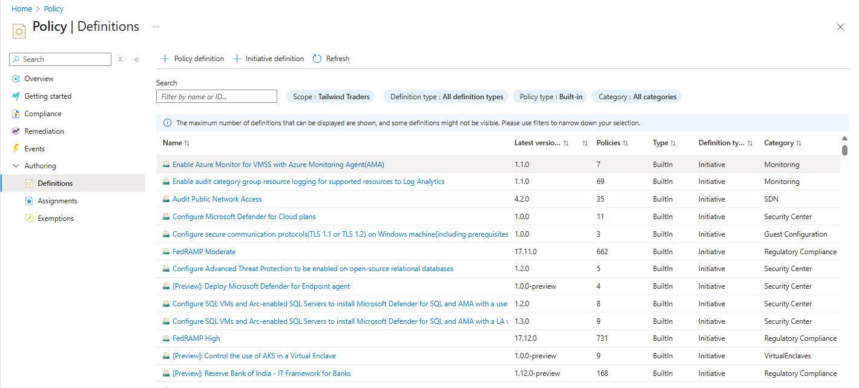Open the FedRAMP High initiative
The width and height of the screenshot is (859, 388).
(x=197, y=338)
